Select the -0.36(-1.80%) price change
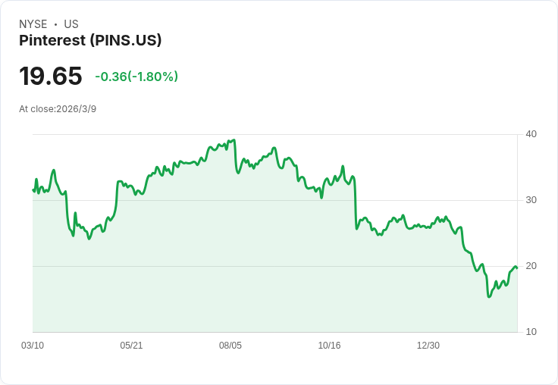Image resolution: width=558 pixels, height=385 pixels. (136, 77)
